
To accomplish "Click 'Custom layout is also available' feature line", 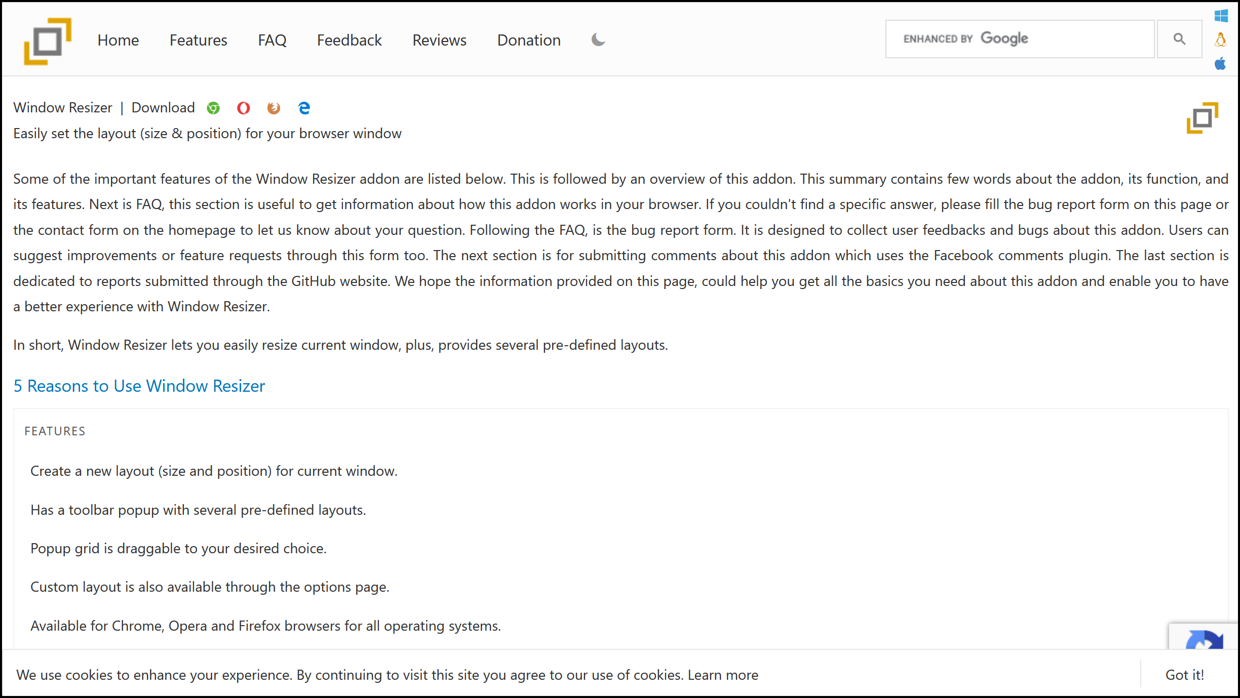I will 210,587.
